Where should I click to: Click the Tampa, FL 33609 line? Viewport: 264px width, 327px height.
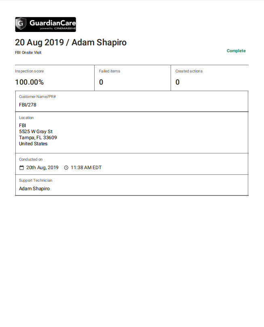point(38,138)
